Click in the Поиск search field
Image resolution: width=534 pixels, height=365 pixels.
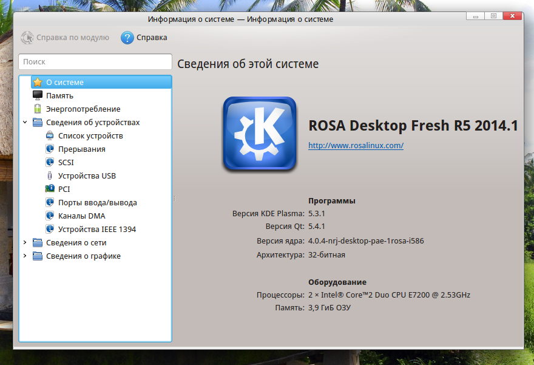(x=95, y=62)
